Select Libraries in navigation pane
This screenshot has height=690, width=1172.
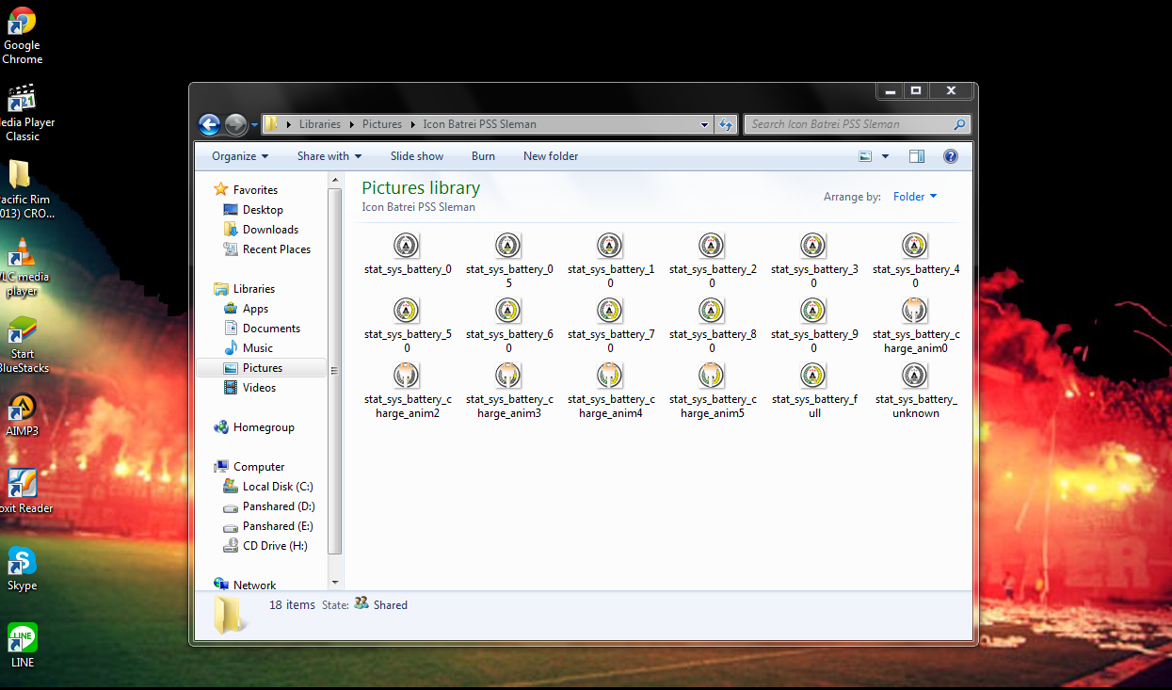pyautogui.click(x=245, y=288)
